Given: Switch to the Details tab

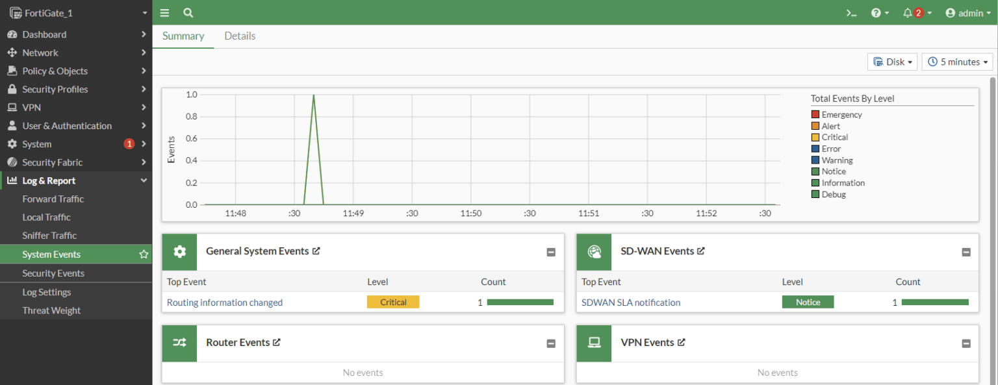Looking at the screenshot, I should pos(239,36).
